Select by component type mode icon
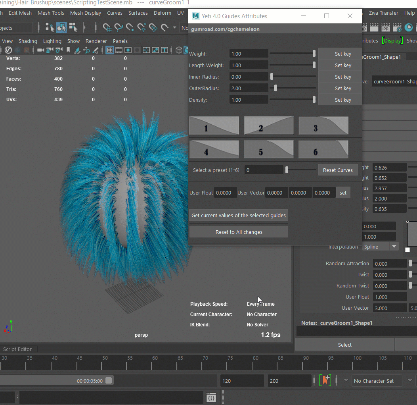The height and width of the screenshot is (405, 417). (x=73, y=27)
